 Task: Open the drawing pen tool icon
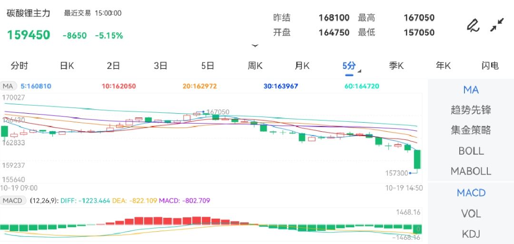coord(473,25)
